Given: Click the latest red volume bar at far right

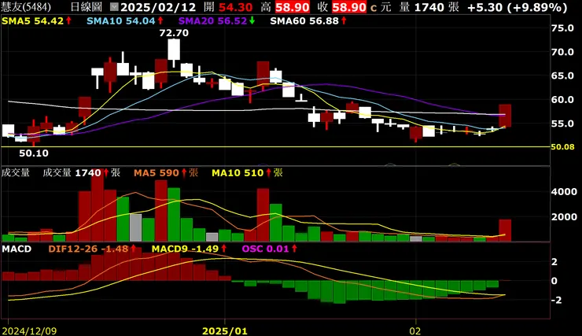Looking at the screenshot, I should pyautogui.click(x=505, y=231).
